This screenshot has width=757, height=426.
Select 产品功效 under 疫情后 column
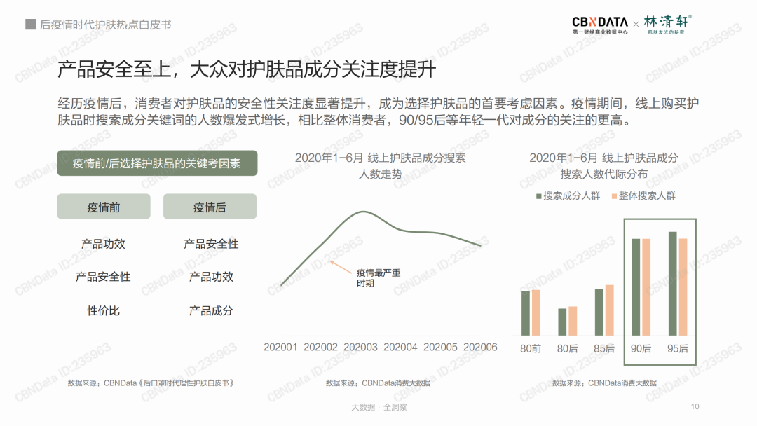click(211, 277)
